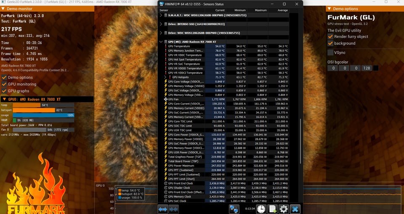Open HWiNFO sensor settings via the gear icon
Screen dimensions: 404x214
click(284, 209)
